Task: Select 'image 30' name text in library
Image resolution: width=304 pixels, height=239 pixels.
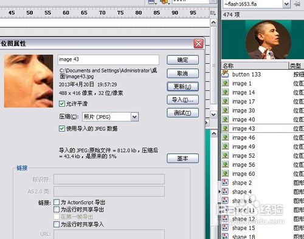Action: click(243, 110)
